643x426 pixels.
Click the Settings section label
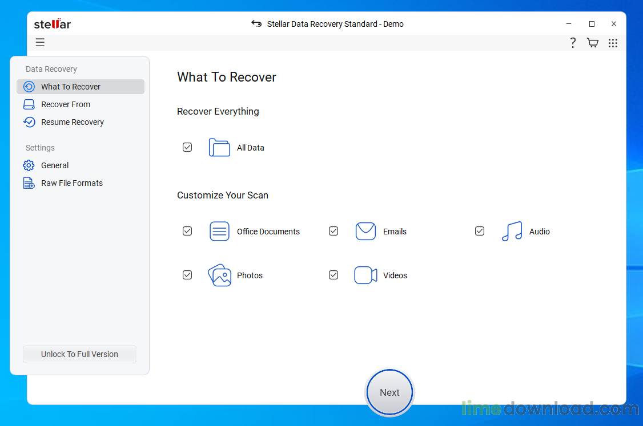point(40,148)
